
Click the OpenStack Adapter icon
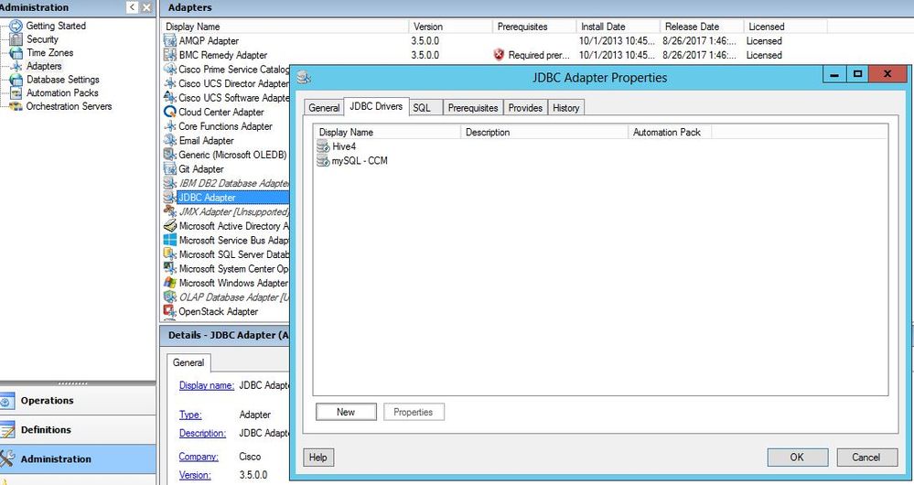click(169, 311)
